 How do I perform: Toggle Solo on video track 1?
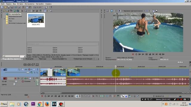(x=37, y=70)
